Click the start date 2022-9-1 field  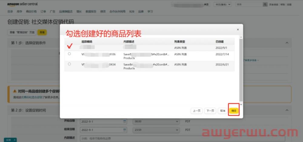(103, 121)
